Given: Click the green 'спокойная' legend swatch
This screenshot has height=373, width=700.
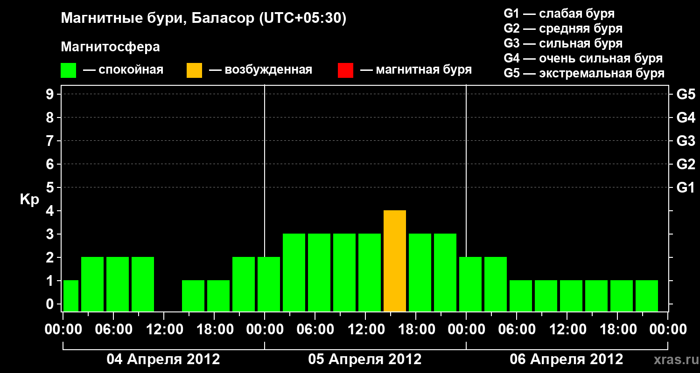Looking at the screenshot, I should [x=69, y=70].
